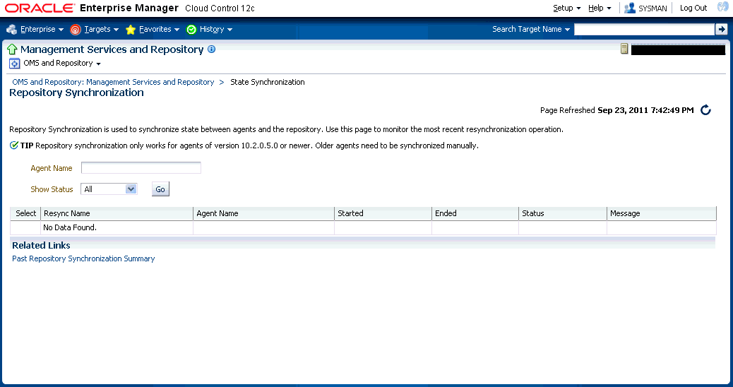
Task: Click the Select column header
Action: click(25, 213)
